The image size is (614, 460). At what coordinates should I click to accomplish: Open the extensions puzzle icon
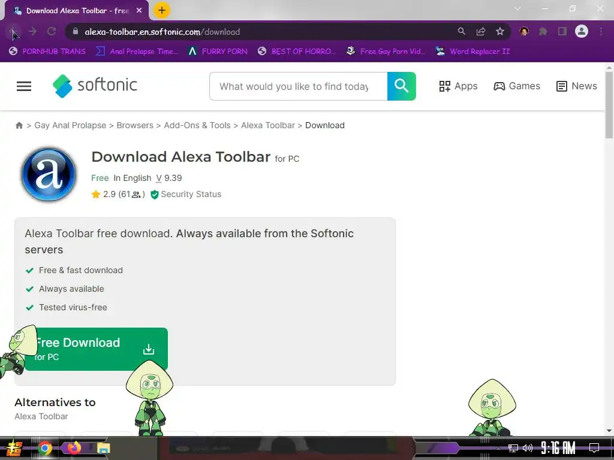coord(543,31)
